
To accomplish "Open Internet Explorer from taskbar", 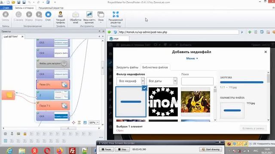I will click(x=9, y=151).
